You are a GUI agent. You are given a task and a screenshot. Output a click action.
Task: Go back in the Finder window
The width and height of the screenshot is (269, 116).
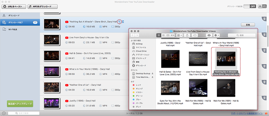[x=133, y=35]
